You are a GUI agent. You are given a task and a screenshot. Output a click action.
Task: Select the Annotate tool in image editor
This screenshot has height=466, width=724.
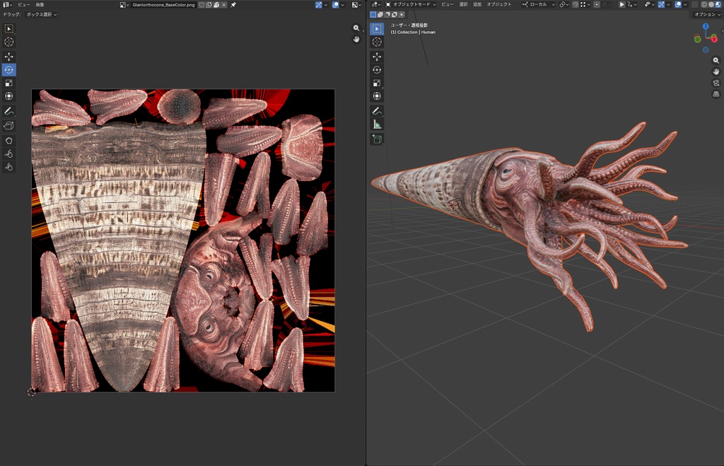[8, 111]
